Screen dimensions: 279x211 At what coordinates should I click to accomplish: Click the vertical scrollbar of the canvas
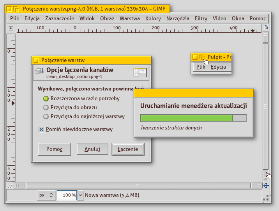[266, 106]
